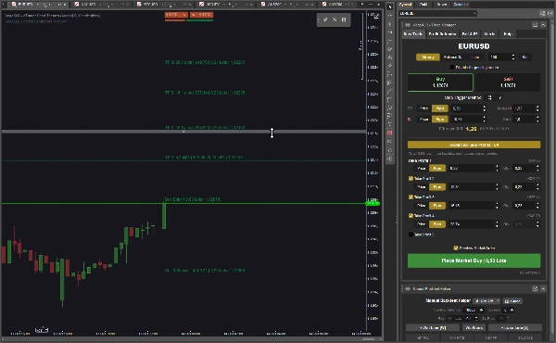Click the bottom-most icon in drawing toolbar

[390, 159]
